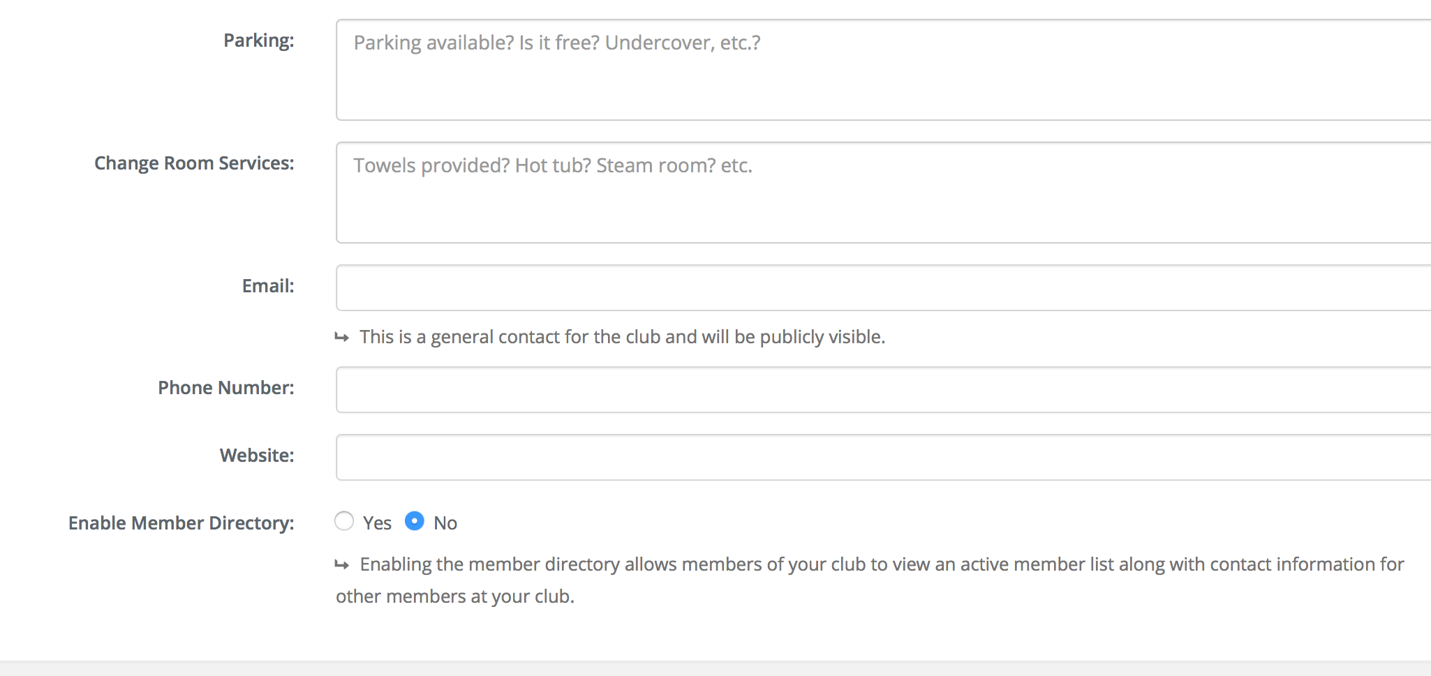Focus the Parking text area
Viewport: 1431px width, 676px height.
point(884,70)
